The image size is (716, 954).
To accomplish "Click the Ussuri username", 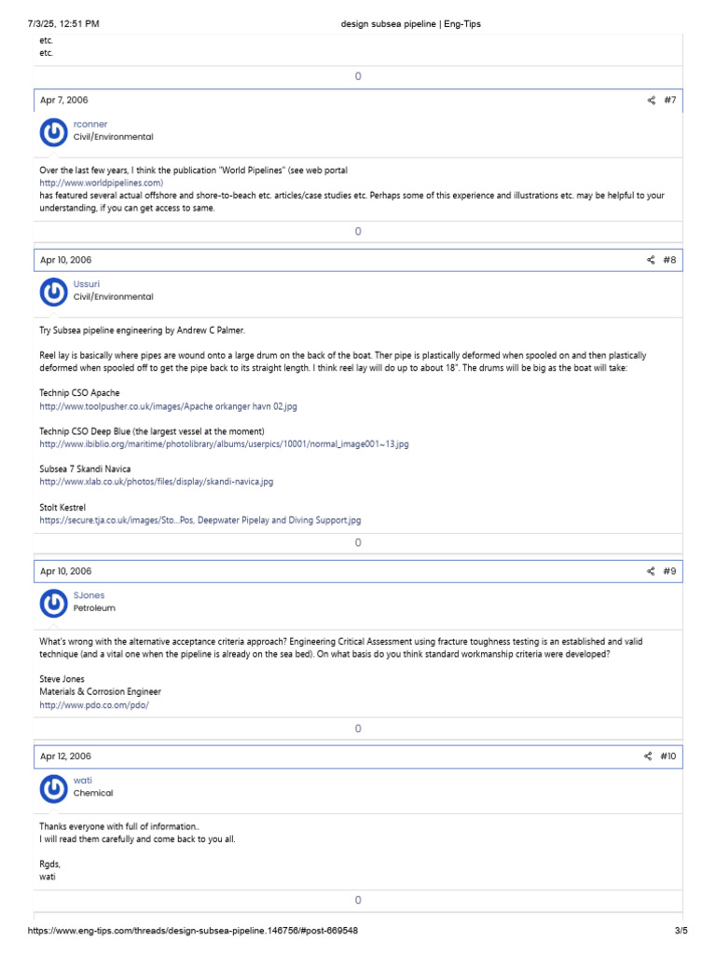I will (87, 284).
